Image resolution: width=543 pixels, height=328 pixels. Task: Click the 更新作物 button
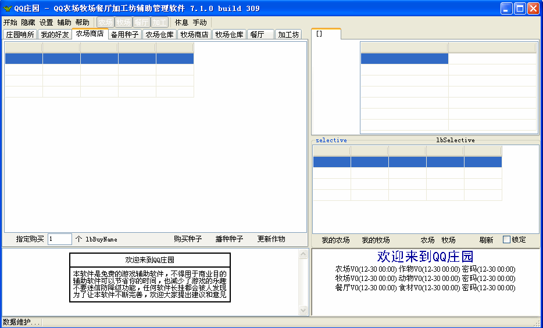271,239
